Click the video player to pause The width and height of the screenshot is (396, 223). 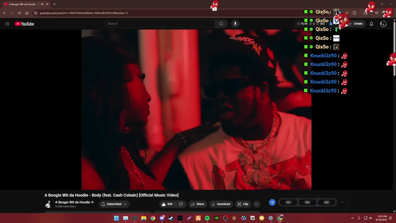pyautogui.click(x=196, y=109)
